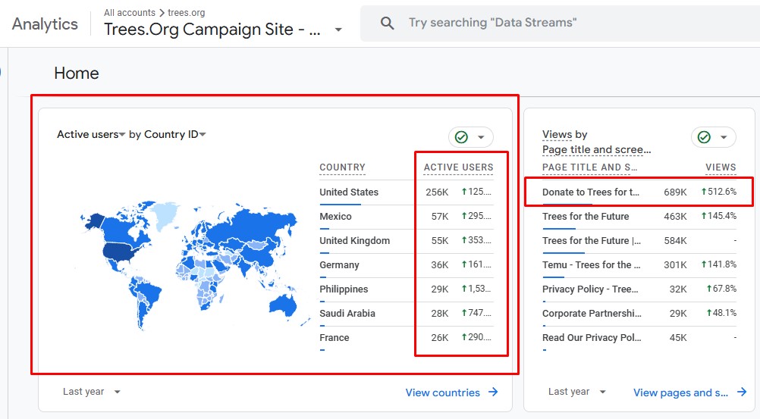This screenshot has width=760, height=419.
Task: Click the 689K views value
Action: click(675, 192)
